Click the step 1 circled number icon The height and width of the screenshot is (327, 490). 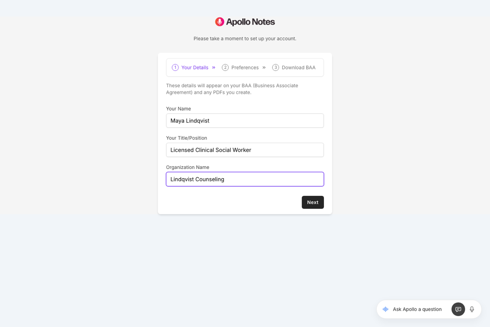(175, 68)
